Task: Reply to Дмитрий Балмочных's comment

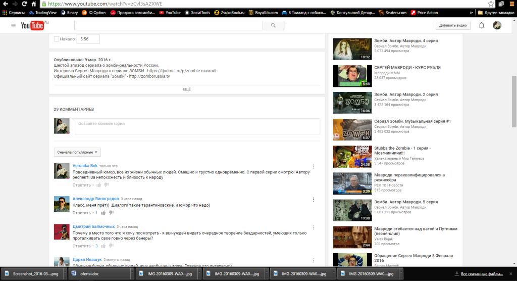Action: tap(81, 246)
